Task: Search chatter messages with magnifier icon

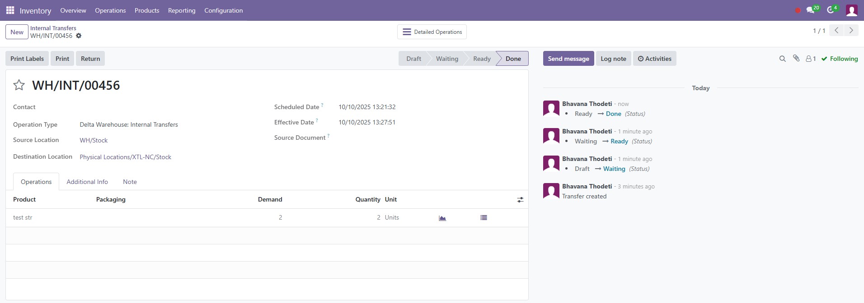Action: pos(782,59)
